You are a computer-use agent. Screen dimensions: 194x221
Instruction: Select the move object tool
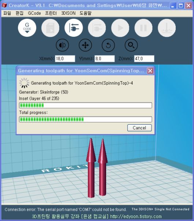(85, 45)
